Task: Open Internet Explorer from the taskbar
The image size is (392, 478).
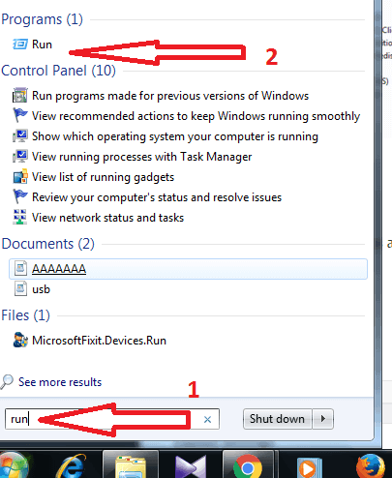Action: [73, 465]
